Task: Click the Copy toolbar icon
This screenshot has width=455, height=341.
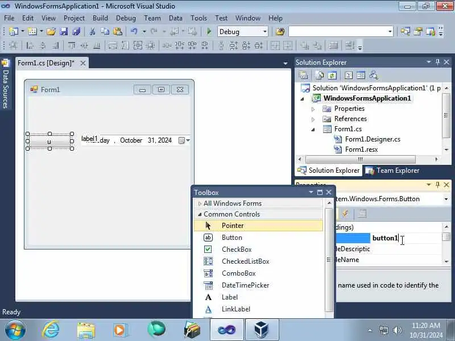Action: pos(105,31)
